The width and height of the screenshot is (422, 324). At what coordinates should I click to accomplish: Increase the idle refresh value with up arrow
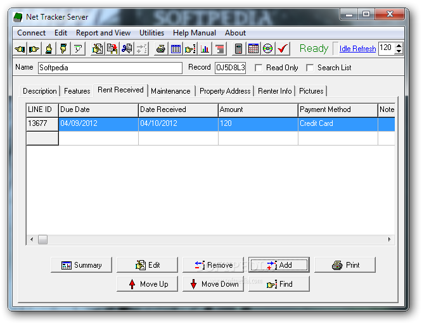(399, 46)
